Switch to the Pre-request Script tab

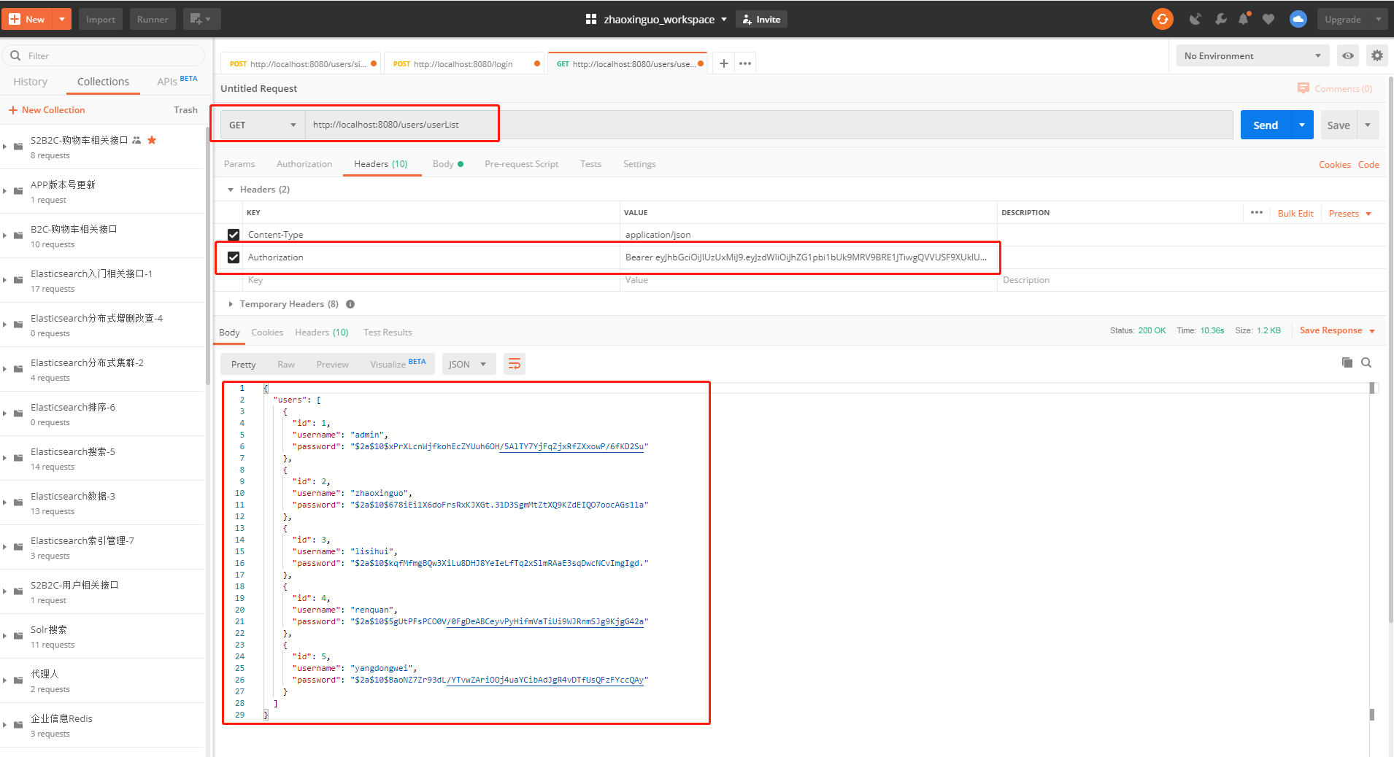(521, 163)
